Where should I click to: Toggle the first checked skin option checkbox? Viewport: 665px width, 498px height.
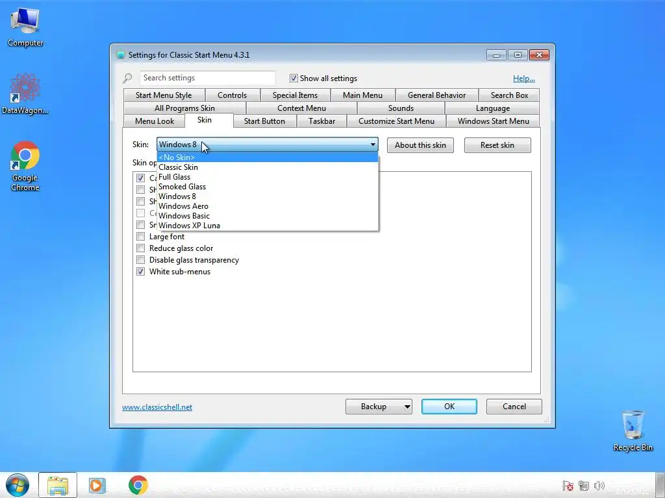(140, 178)
